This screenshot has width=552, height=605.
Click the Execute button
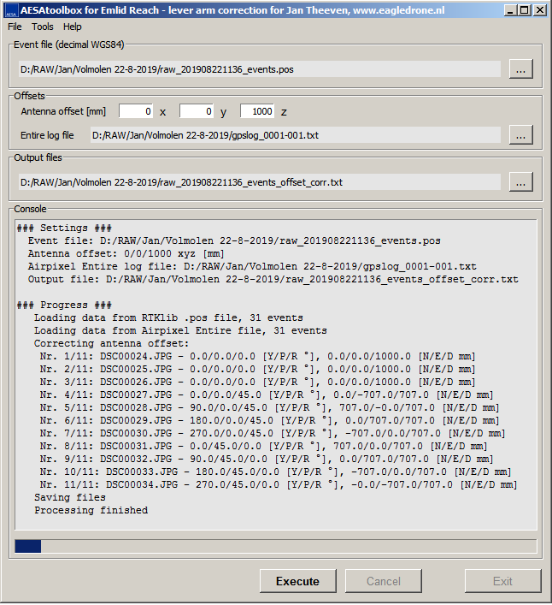(297, 581)
